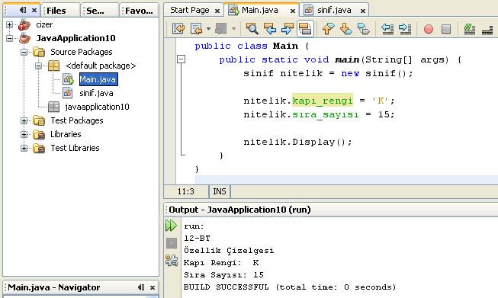Image resolution: width=498 pixels, height=298 pixels.
Task: Click Find Selection magnifier icon
Action: tap(252, 29)
